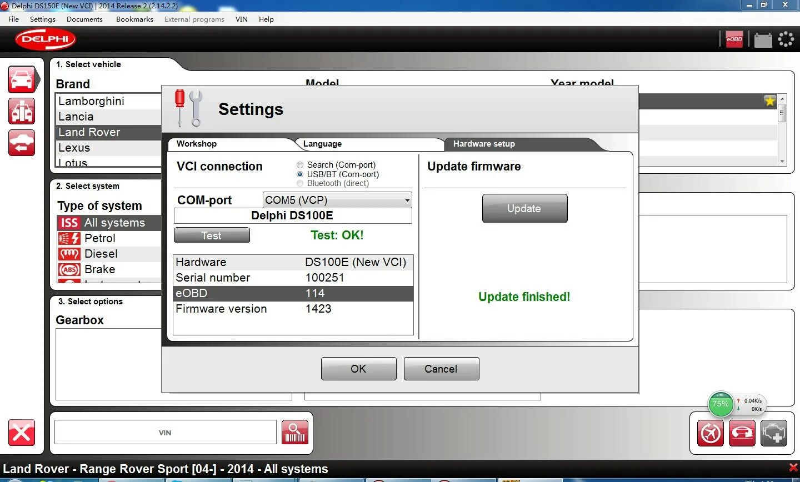Click the dotted circle busy indicator icon
Viewport: 800px width, 482px height.
pos(786,39)
